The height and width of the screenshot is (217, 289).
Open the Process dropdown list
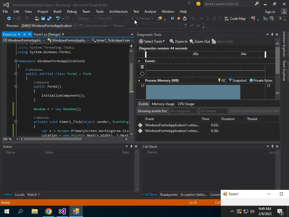coord(75,26)
